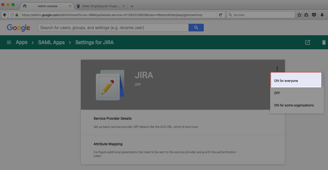The image size is (328, 170).
Task: Click the blue search button
Action: coord(196,28)
